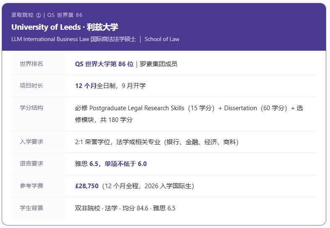Select the 语言要求 row label
The width and height of the screenshot is (330, 228).
31,163
